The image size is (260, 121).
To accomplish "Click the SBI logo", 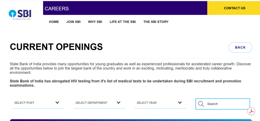I will point(20,15).
